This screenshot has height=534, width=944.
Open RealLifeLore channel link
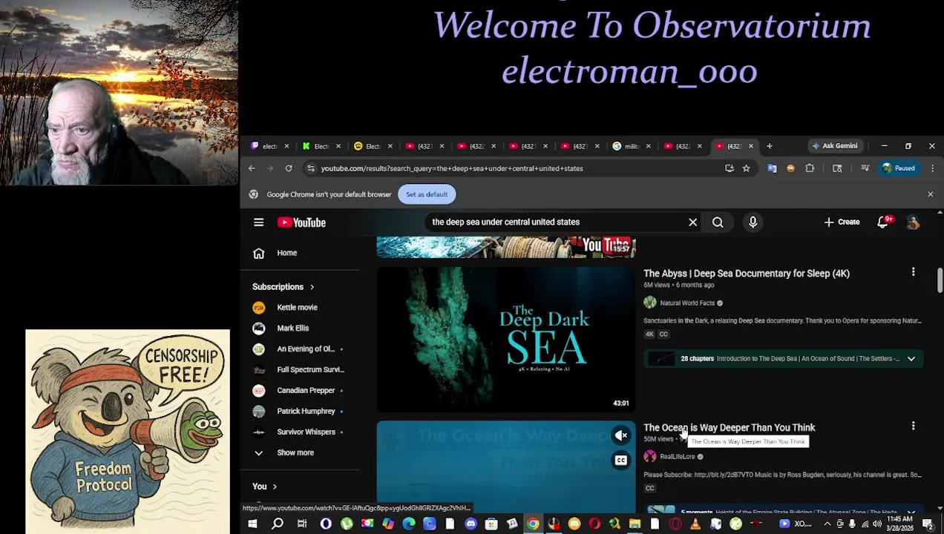(678, 457)
